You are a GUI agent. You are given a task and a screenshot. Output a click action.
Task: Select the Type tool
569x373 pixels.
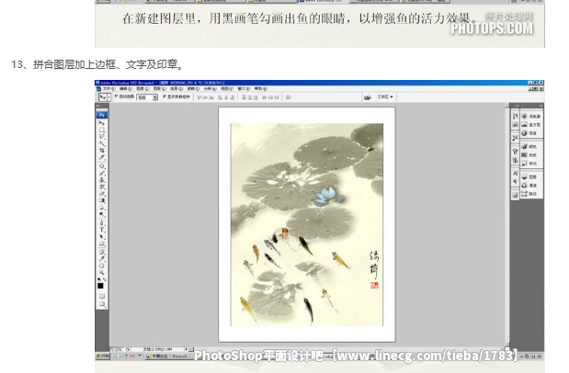coord(102,230)
